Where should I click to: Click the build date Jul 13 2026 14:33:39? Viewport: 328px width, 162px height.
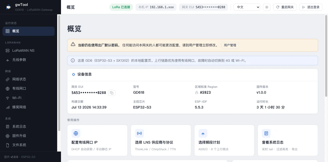pyautogui.click(x=89, y=107)
